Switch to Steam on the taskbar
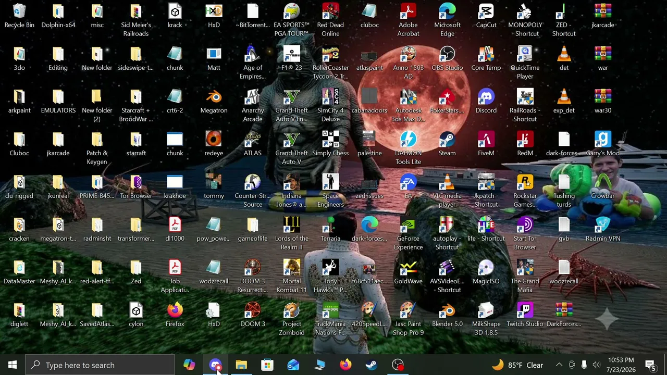This screenshot has width=667, height=375. pyautogui.click(x=372, y=365)
